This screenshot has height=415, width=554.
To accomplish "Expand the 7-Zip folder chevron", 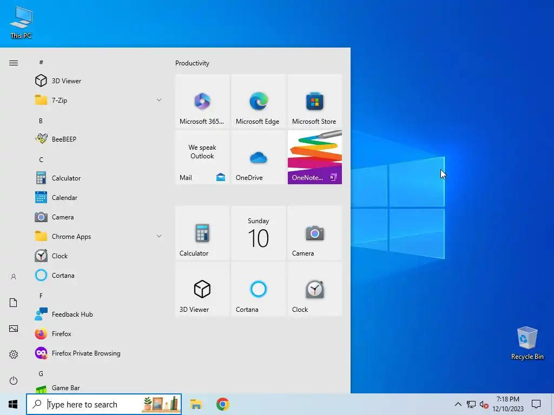I will point(159,100).
